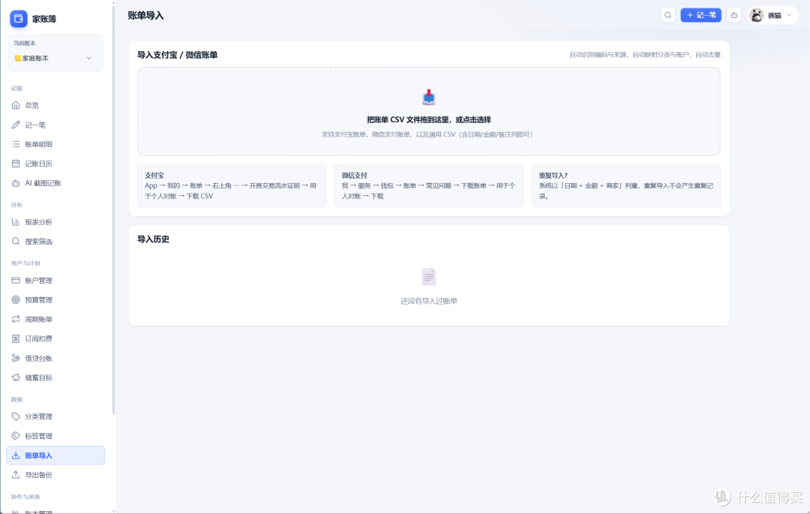
Task: Open 报表分析 chart icon
Action: [16, 221]
